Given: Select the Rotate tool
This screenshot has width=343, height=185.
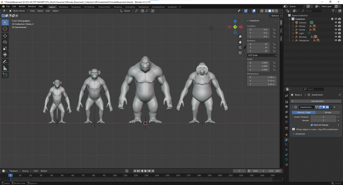Looking at the screenshot, I should (x=5, y=42).
